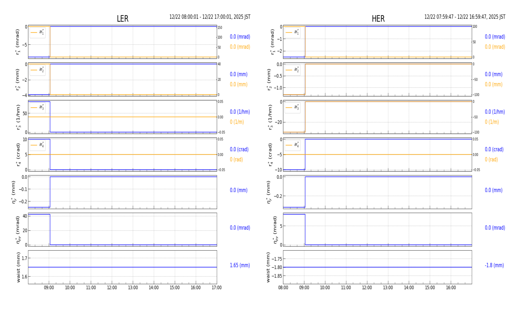Viewport: 510px width, 312px height.
Task: Click the "12:00" time tick under LER
Action: point(112,288)
